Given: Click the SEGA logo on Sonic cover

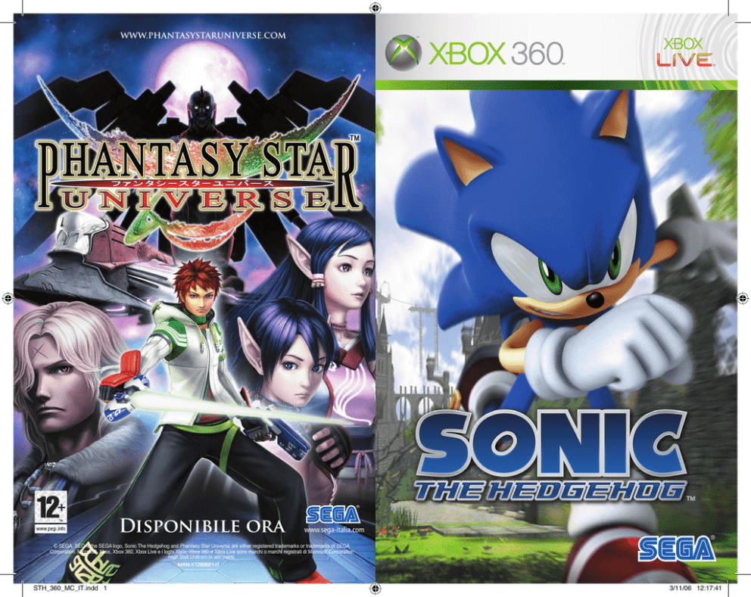Looking at the screenshot, I should click(x=676, y=549).
